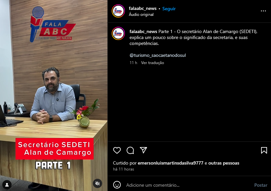Save post with the bookmark icon
The width and height of the screenshot is (271, 191).
click(x=264, y=150)
